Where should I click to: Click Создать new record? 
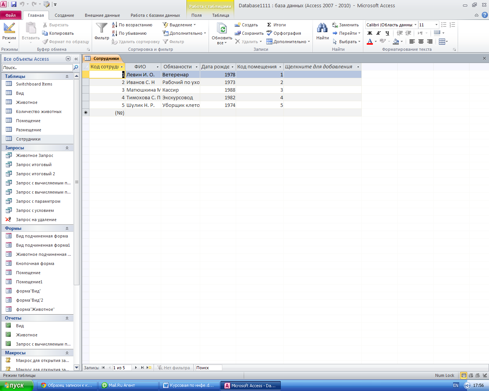coord(246,25)
